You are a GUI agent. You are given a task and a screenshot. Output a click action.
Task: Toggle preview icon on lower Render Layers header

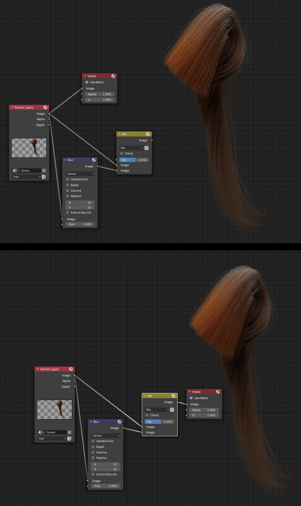pos(71,369)
